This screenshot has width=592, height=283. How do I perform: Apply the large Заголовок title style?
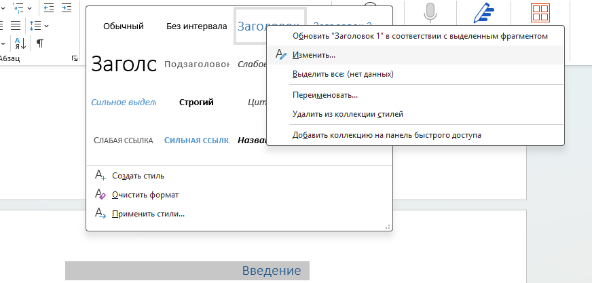(124, 64)
